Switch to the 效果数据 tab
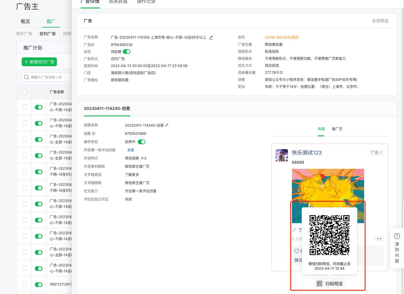Screen dimensions: 404x294 [x=118, y=2]
